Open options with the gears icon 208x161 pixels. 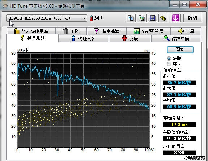pyautogui.click(x=163, y=18)
